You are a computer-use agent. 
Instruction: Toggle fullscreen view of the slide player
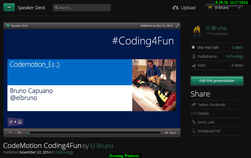[x=177, y=26]
